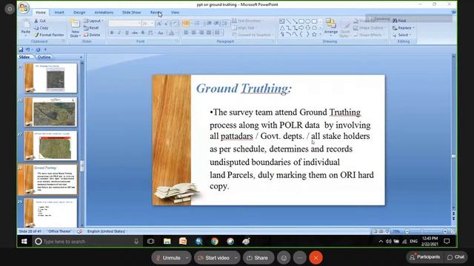Switch to the Slide Show tab
474x266 pixels.
(x=132, y=13)
